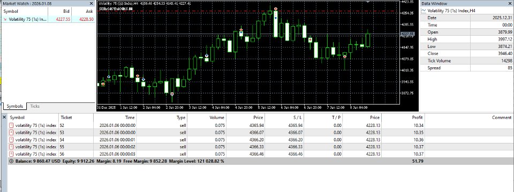The image size is (514, 192).
Task: Sort Market Watch by Symbol column header
Action: pos(25,11)
